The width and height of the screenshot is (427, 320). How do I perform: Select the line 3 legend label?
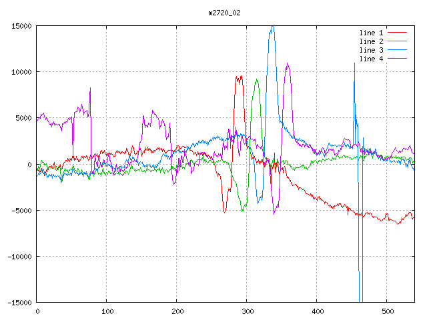click(x=372, y=50)
